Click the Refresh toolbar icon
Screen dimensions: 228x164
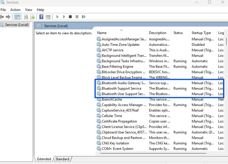click(x=26, y=17)
